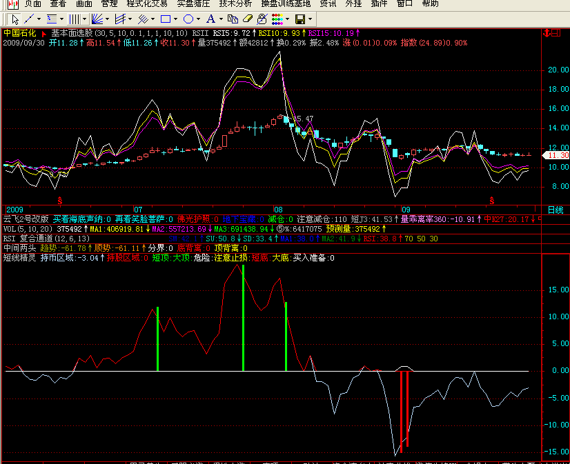Screen dimensions: 570x464
Task: Choose the ellipse drawing tool
Action: 188,19
